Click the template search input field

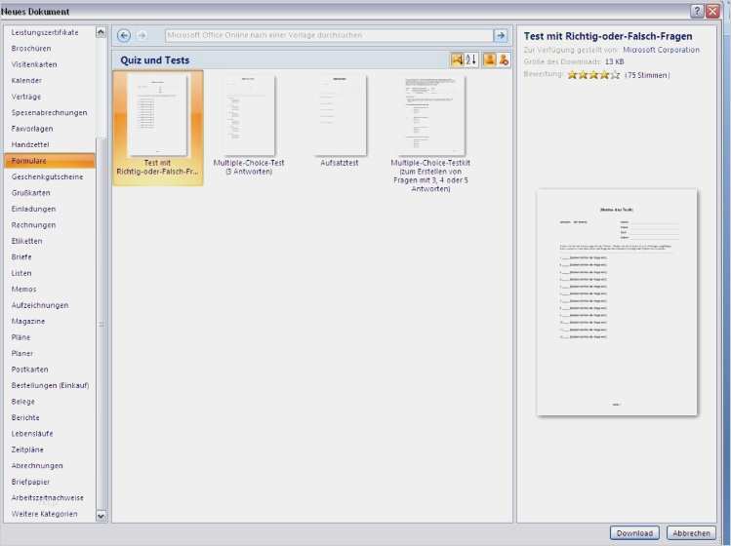[328, 35]
